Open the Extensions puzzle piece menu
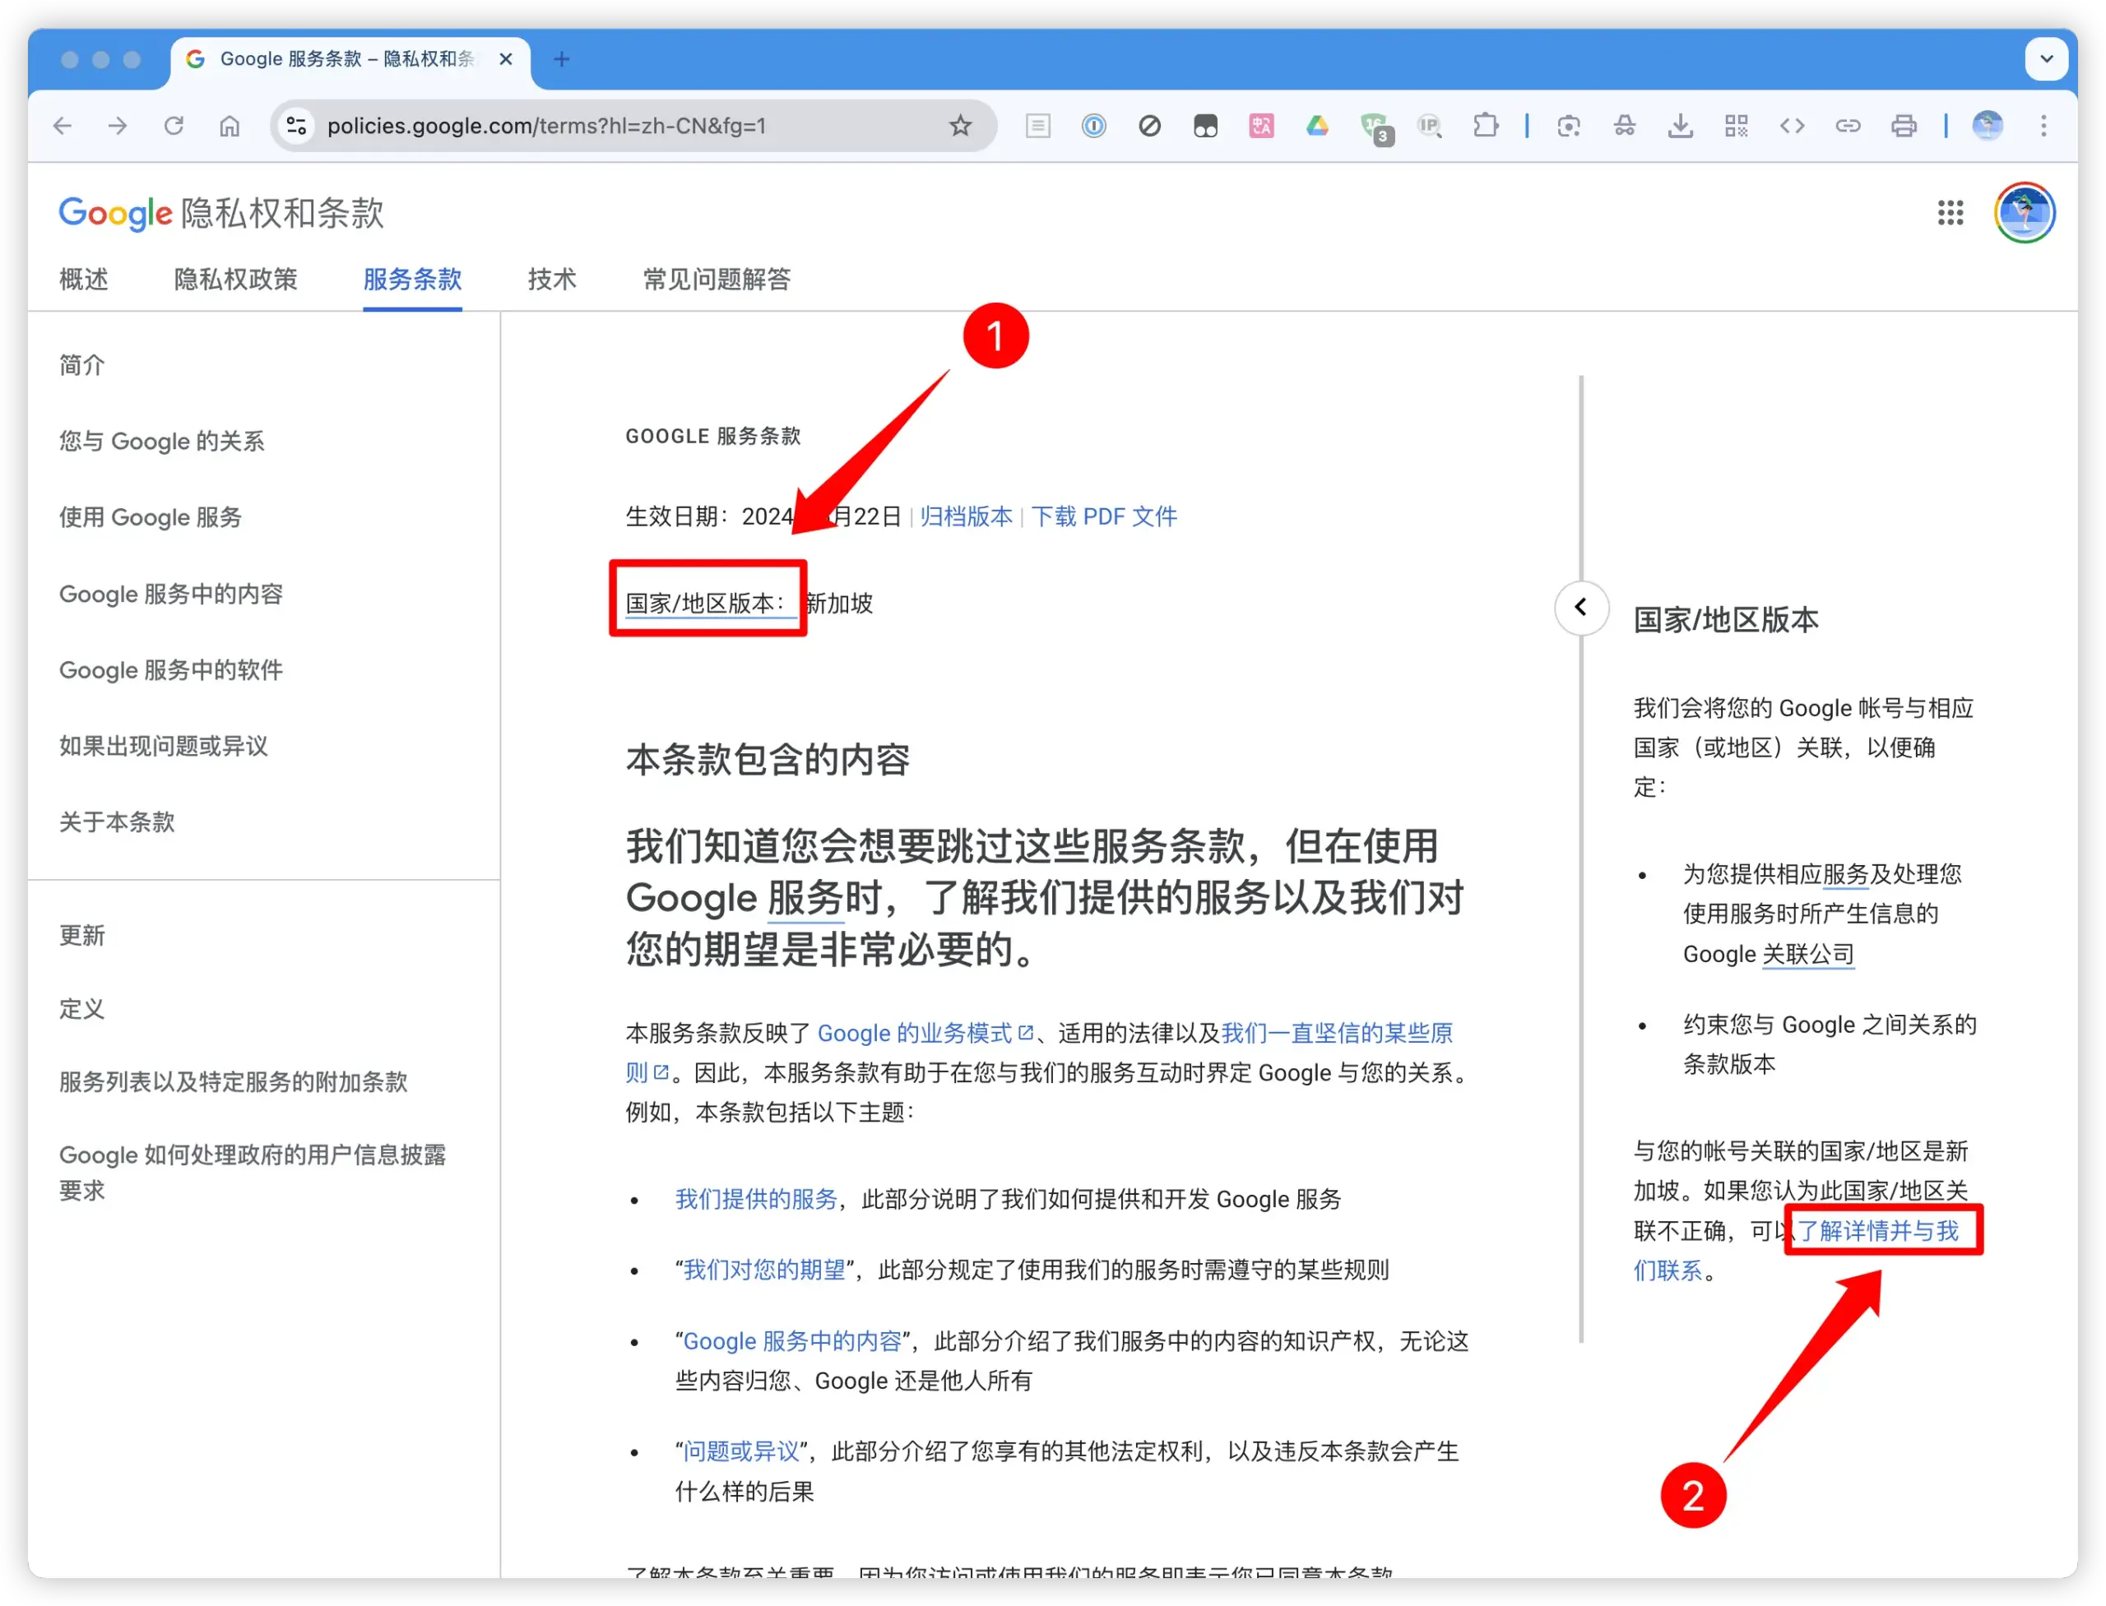Viewport: 2106px width, 1606px height. (1485, 125)
